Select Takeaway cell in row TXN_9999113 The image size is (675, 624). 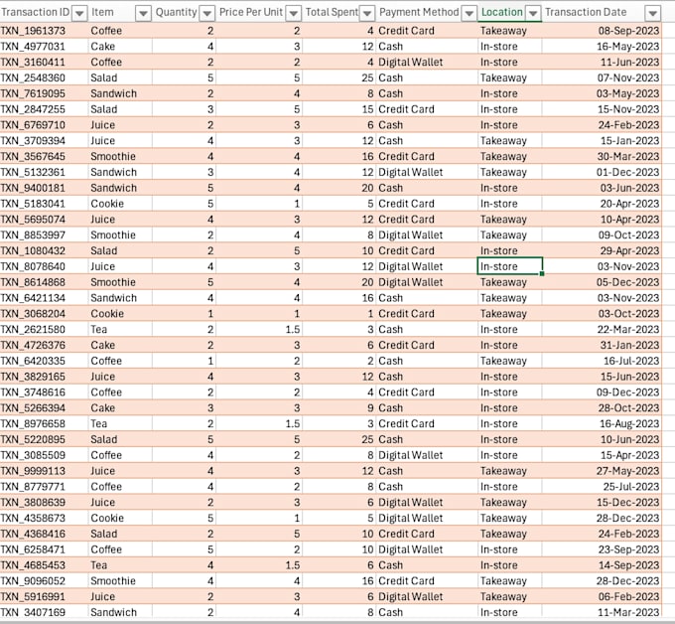(509, 471)
